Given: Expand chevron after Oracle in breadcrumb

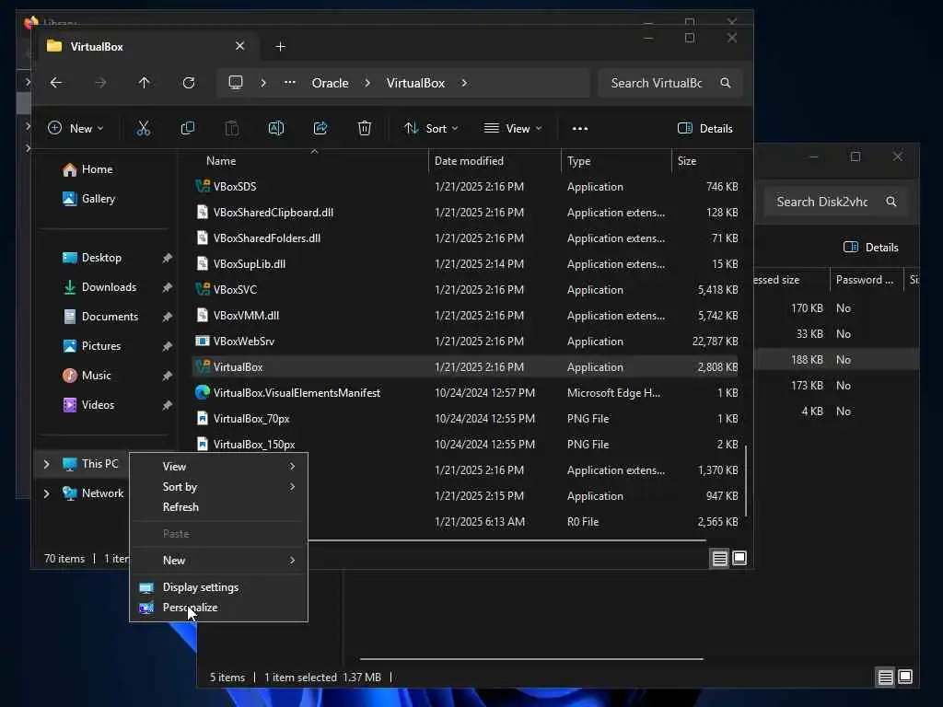Looking at the screenshot, I should pyautogui.click(x=367, y=83).
